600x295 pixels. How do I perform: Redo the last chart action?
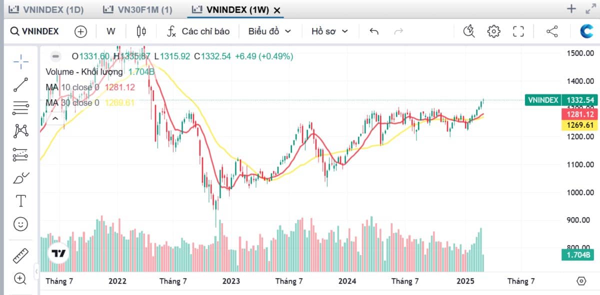tap(398, 31)
